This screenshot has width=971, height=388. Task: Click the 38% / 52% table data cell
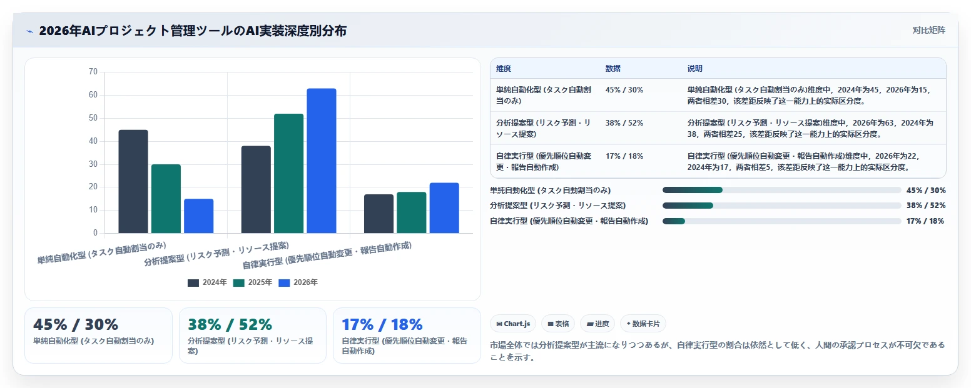click(624, 123)
